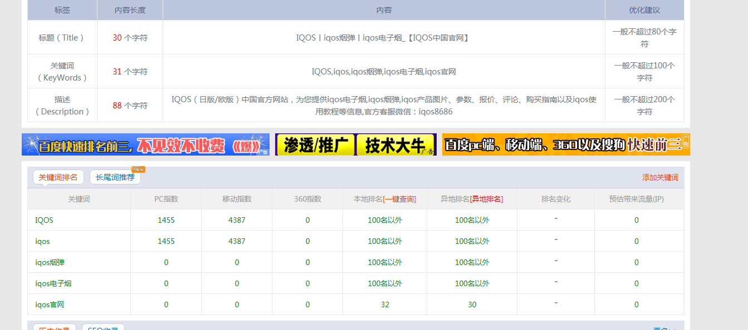Click 1455 PC指数 in uppercase IQOS row
This screenshot has height=330, width=748.
[166, 220]
